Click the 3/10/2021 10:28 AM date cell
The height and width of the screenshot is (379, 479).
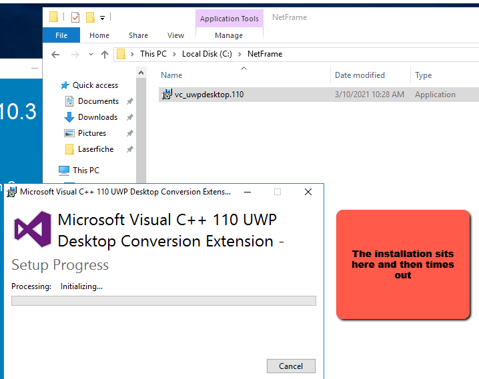click(x=370, y=95)
